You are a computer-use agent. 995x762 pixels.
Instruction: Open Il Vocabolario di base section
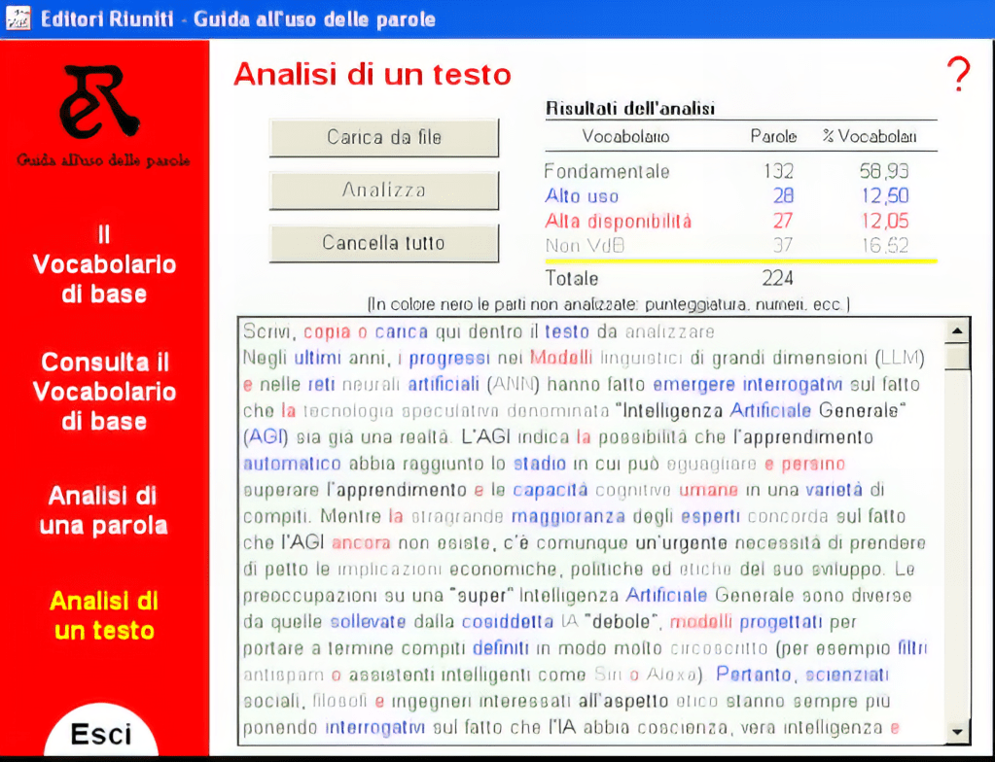(104, 264)
